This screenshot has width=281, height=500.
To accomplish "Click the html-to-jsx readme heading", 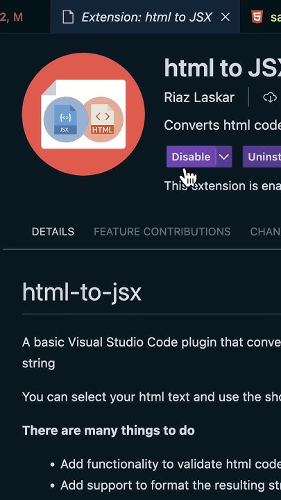I will click(82, 293).
